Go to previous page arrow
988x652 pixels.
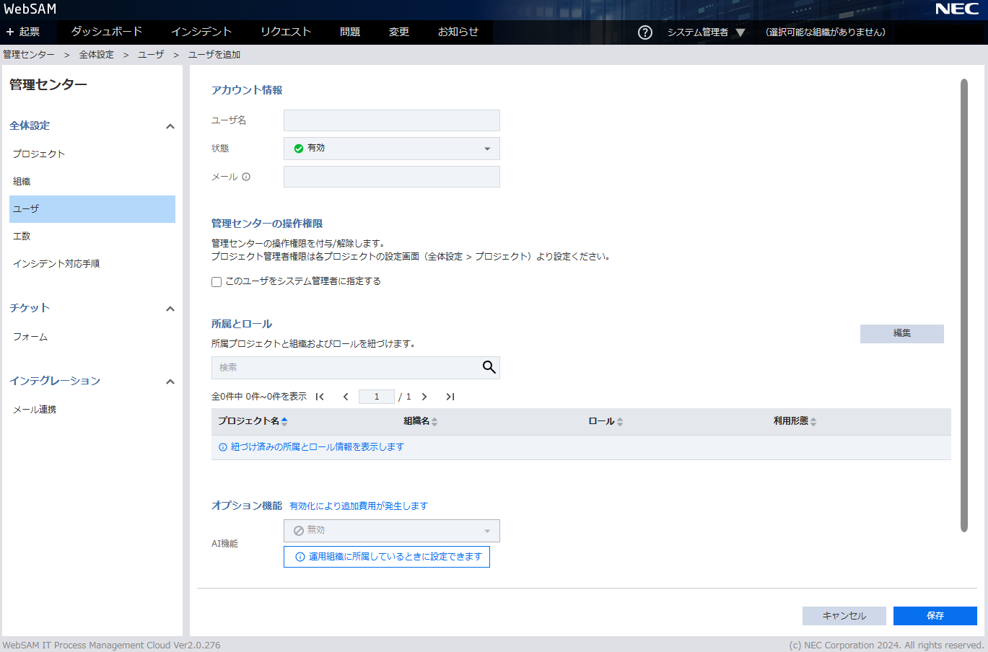pyautogui.click(x=346, y=397)
